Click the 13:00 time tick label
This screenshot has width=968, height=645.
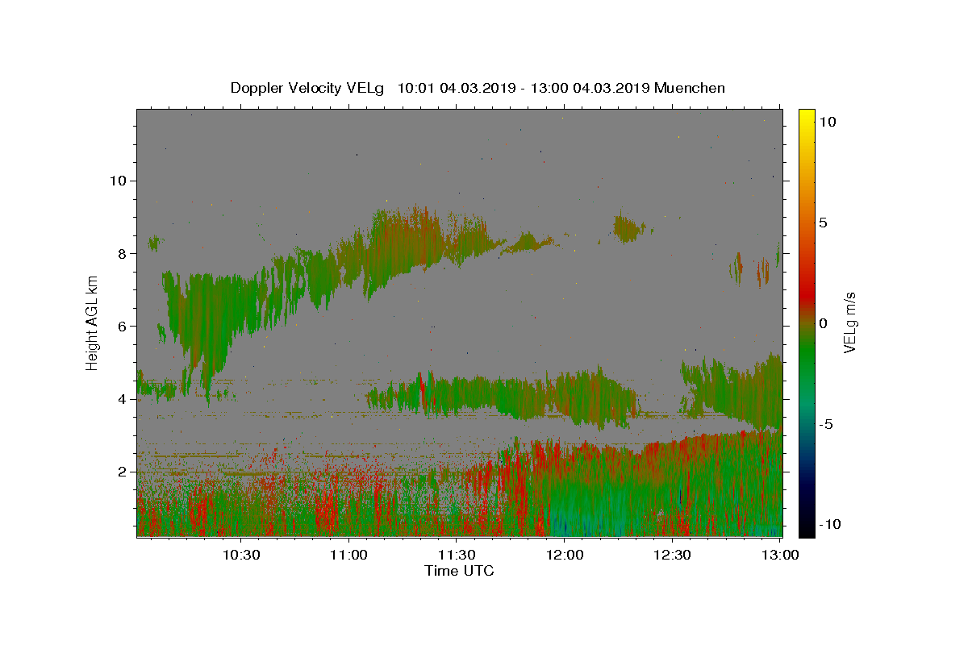click(780, 555)
